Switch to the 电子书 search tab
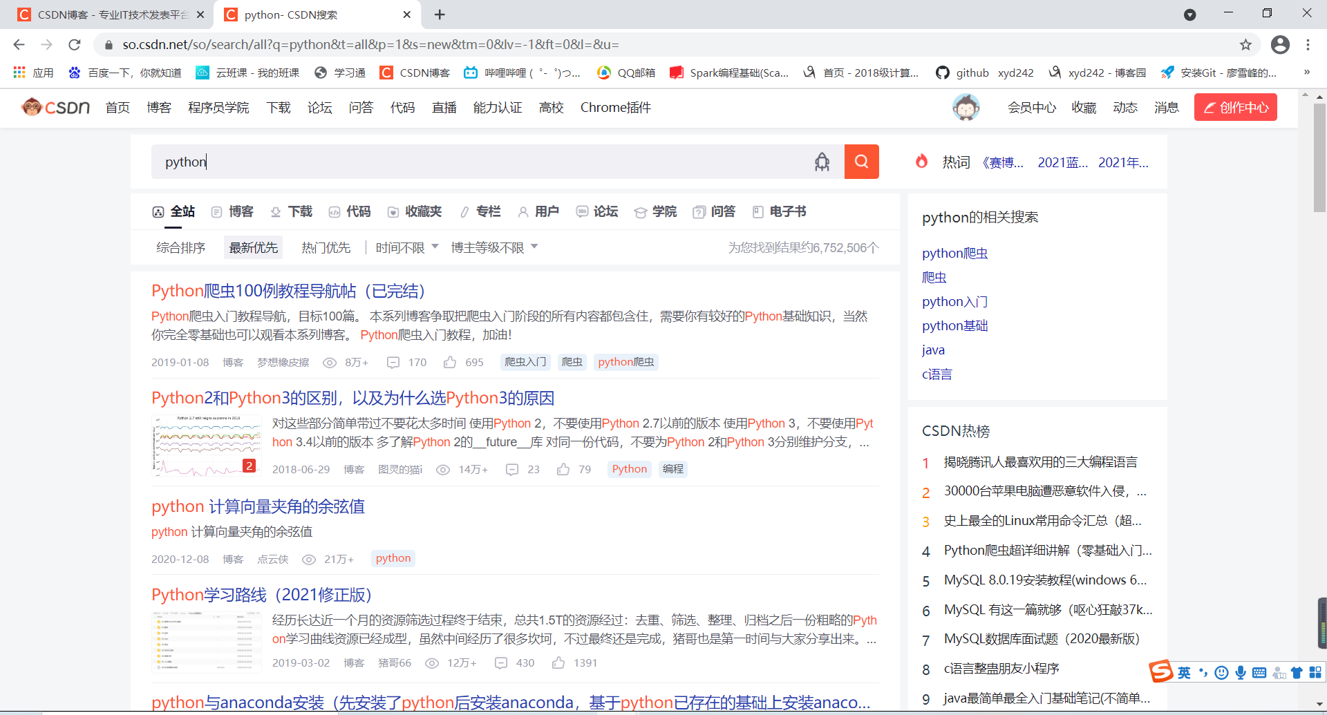The height and width of the screenshot is (715, 1327). tap(779, 211)
